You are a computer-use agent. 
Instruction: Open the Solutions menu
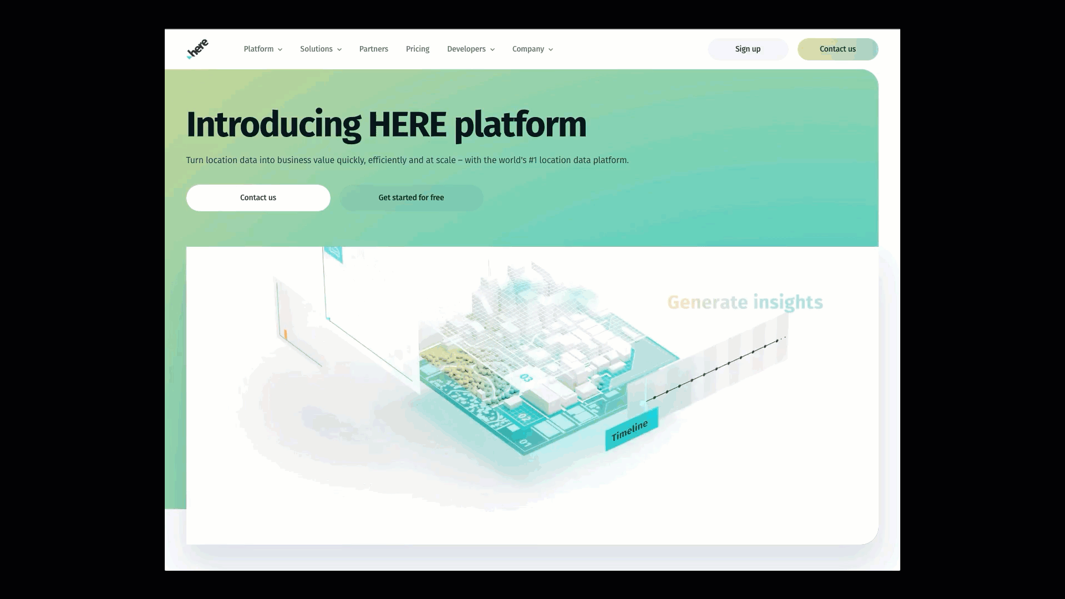click(x=321, y=49)
